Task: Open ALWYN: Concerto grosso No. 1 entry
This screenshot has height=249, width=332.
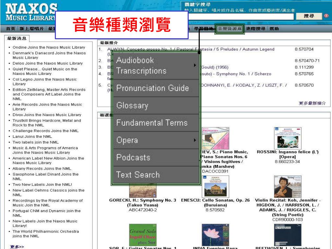Action: click(x=191, y=49)
